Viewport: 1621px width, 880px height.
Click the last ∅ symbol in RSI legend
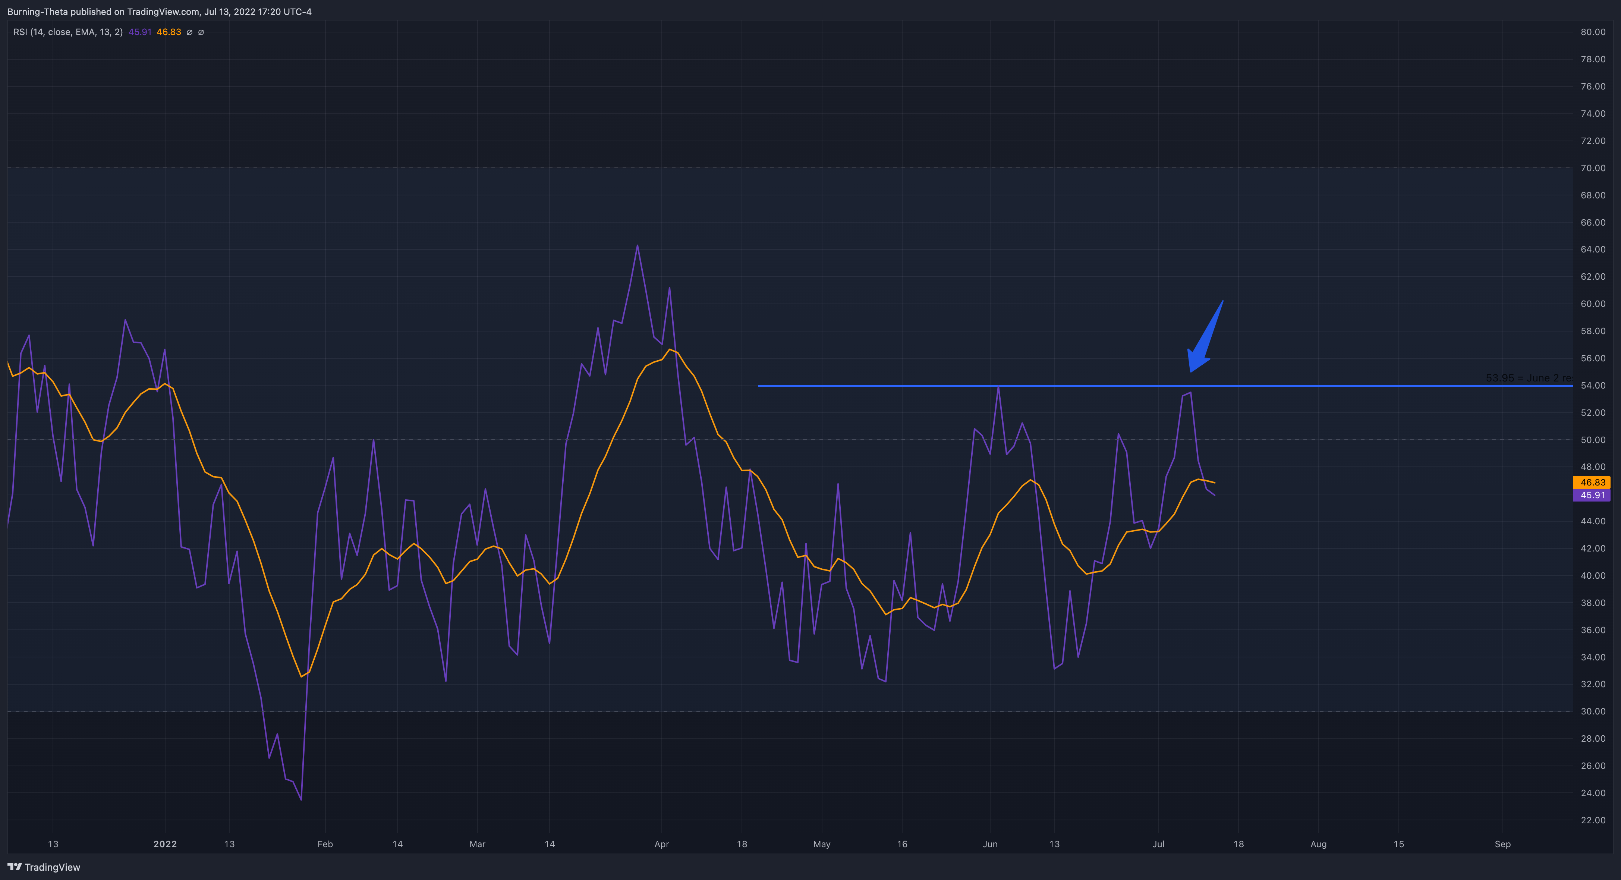[201, 32]
